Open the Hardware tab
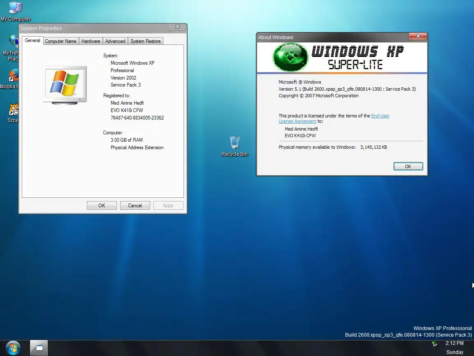This screenshot has height=356, width=474. point(91,41)
